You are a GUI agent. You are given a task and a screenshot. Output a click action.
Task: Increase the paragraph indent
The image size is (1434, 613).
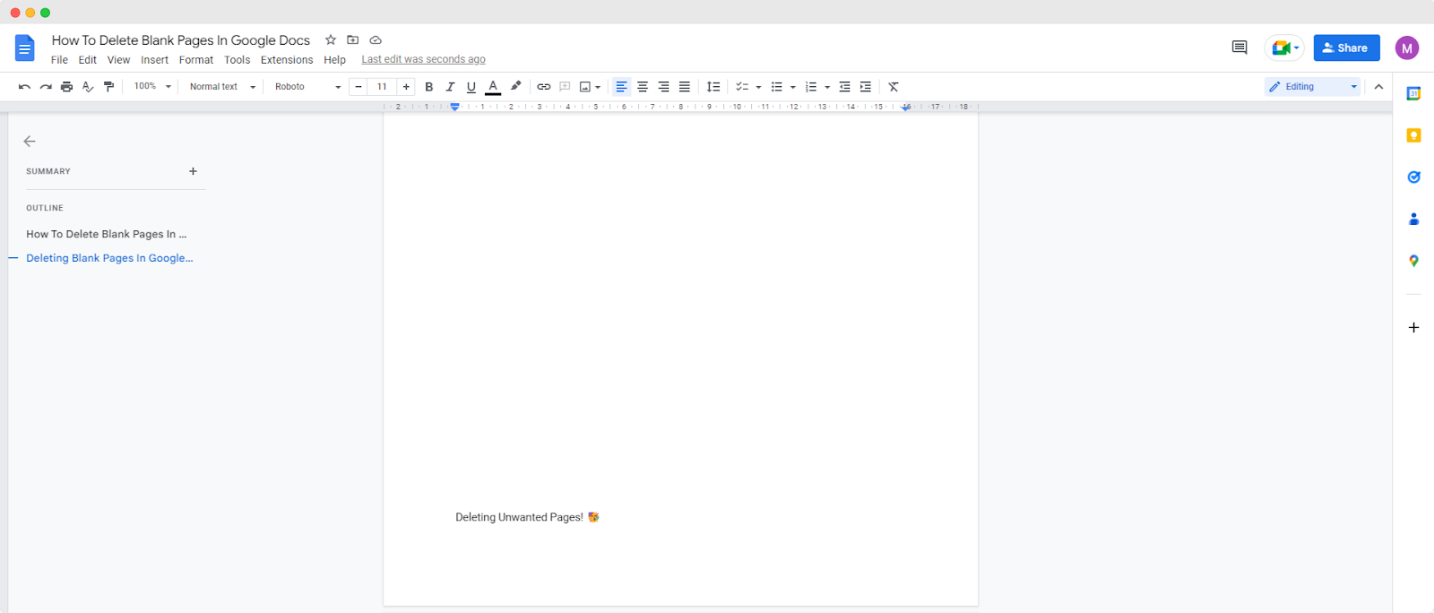(866, 87)
